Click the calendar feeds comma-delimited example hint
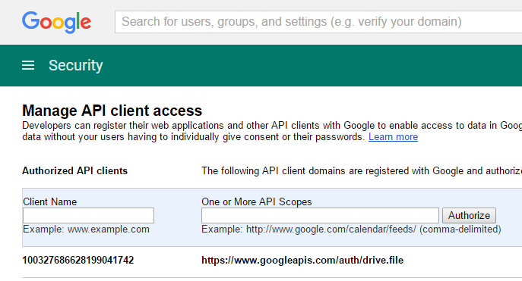This screenshot has width=522, height=281. [x=351, y=229]
